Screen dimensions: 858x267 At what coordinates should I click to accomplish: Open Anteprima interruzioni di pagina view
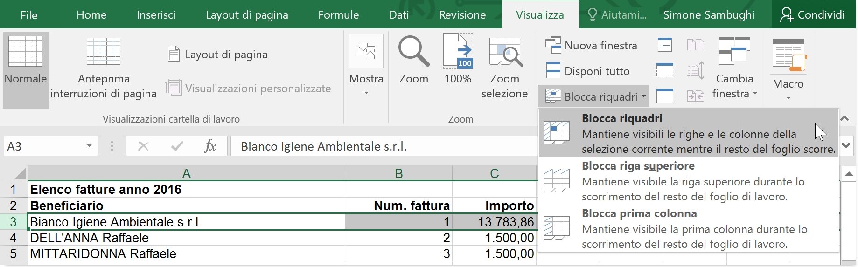[x=104, y=70]
